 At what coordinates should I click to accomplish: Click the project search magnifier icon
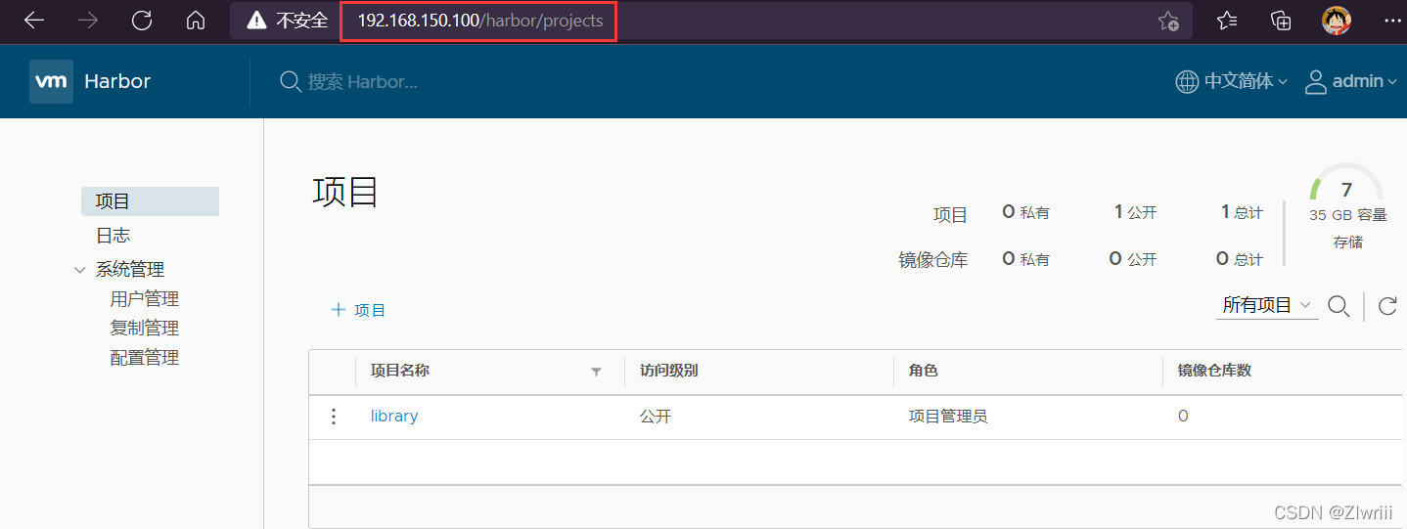click(x=1339, y=306)
